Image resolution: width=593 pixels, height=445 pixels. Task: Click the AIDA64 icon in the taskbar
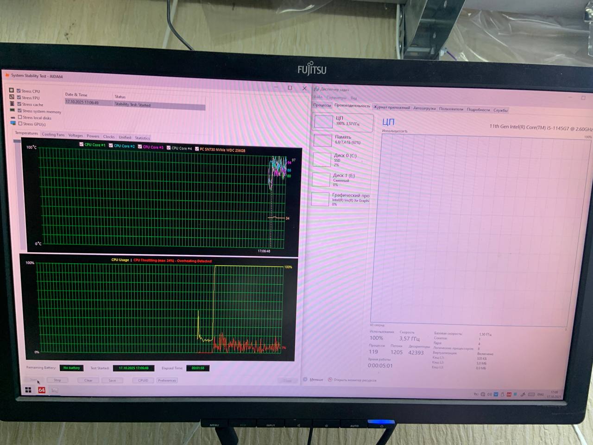[42, 390]
